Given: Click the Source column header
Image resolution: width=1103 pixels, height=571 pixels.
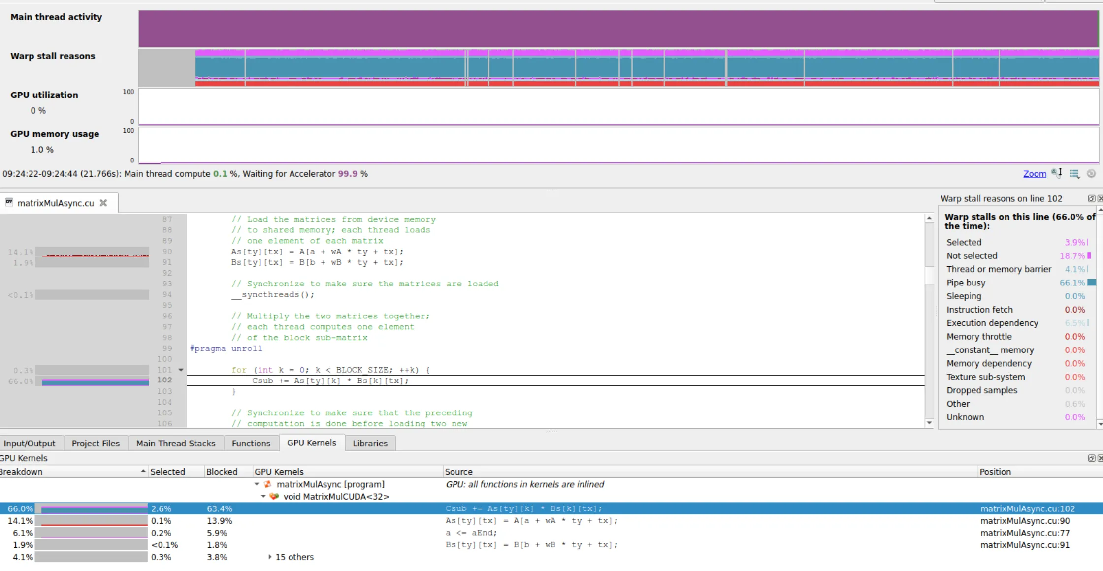Looking at the screenshot, I should pos(710,472).
